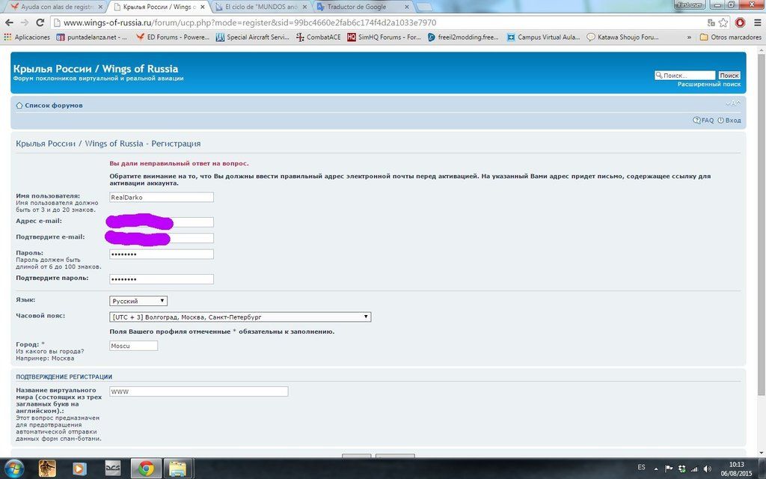Bookmark this page with star icon
Image resolution: width=766 pixels, height=479 pixels.
click(723, 22)
